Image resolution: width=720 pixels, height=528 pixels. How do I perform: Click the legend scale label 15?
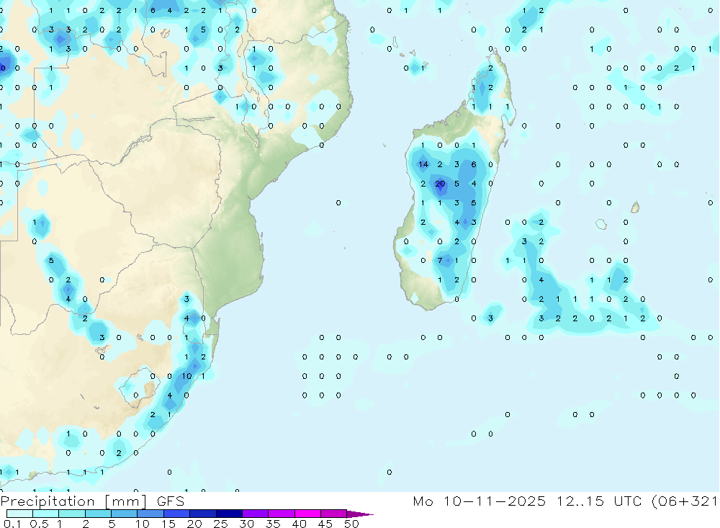point(168,524)
